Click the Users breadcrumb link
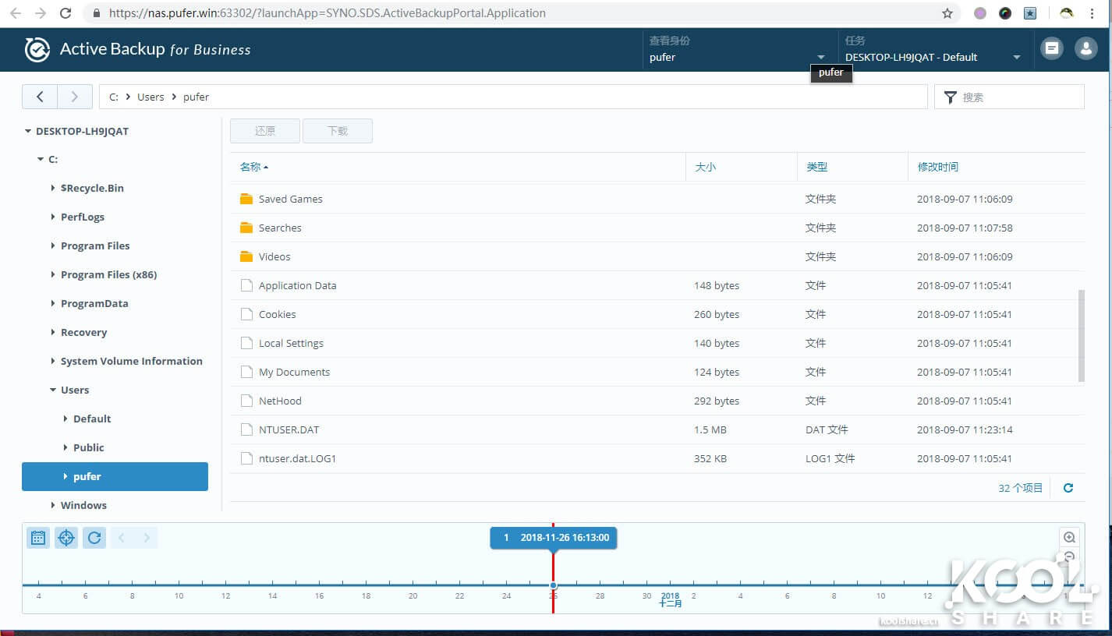Viewport: 1112px width, 636px height. [x=151, y=97]
